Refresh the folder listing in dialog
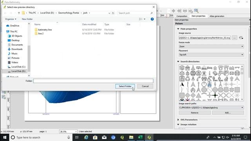 click(x=113, y=13)
